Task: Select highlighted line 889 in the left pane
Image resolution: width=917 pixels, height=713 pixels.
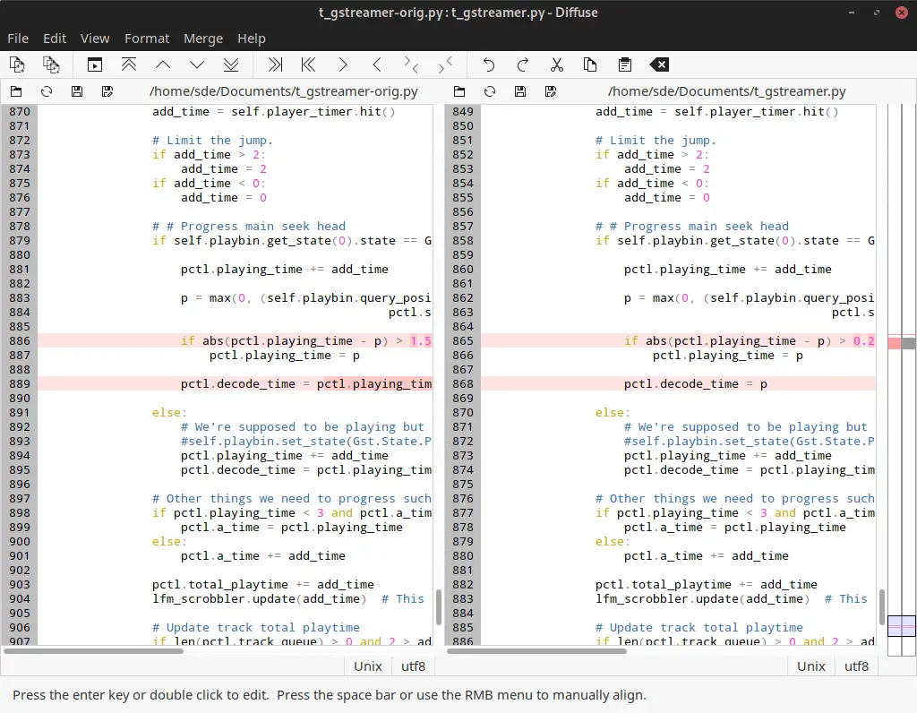Action: point(236,383)
